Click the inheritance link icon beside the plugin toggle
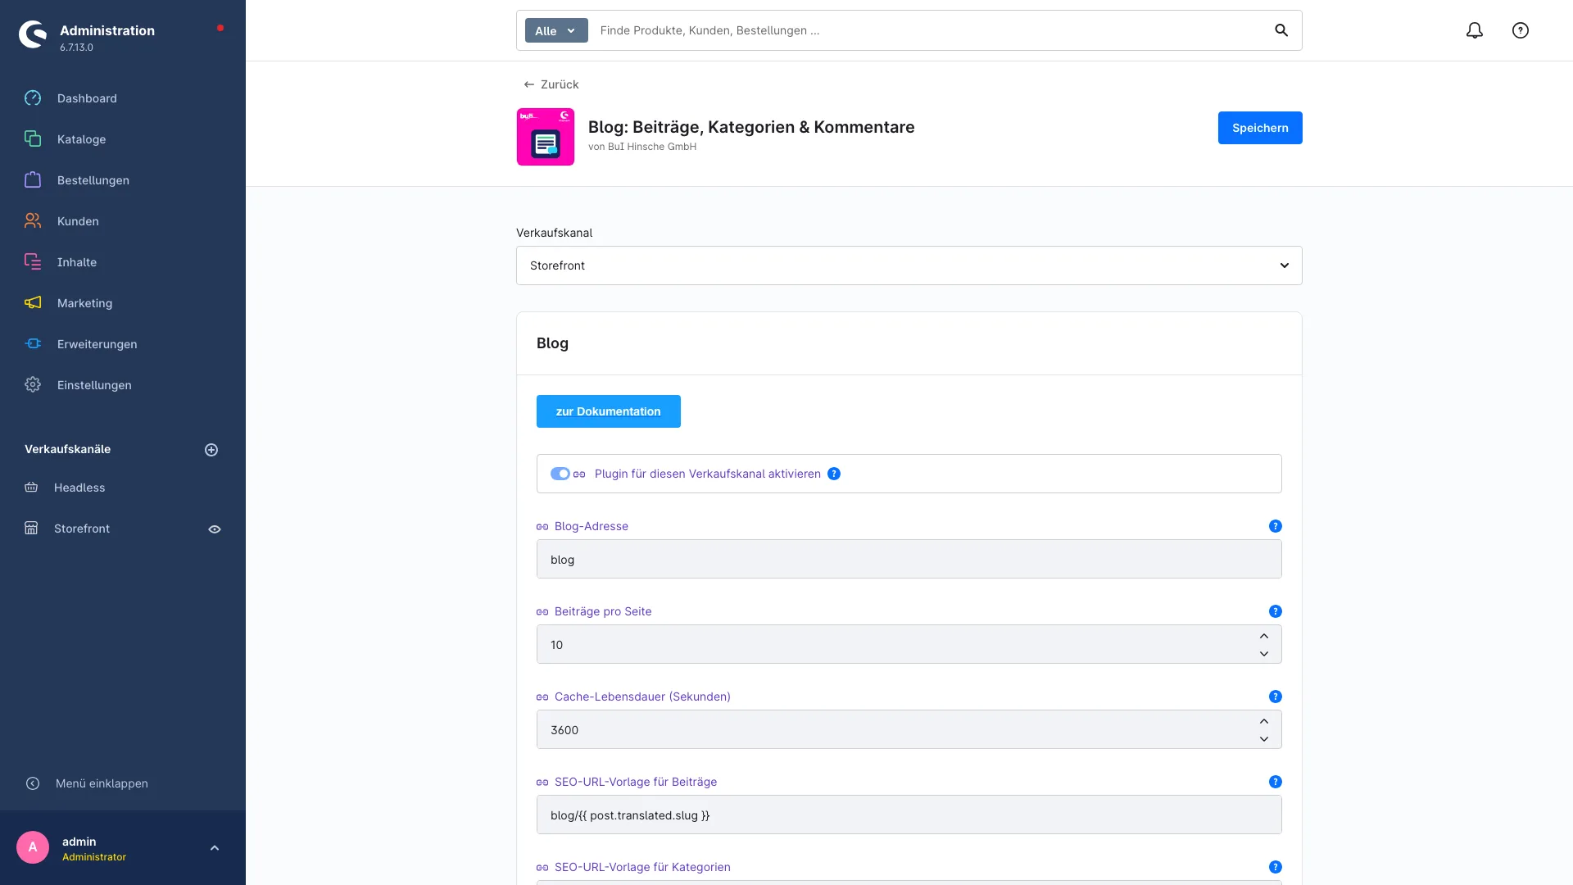The image size is (1573, 885). [x=579, y=474]
